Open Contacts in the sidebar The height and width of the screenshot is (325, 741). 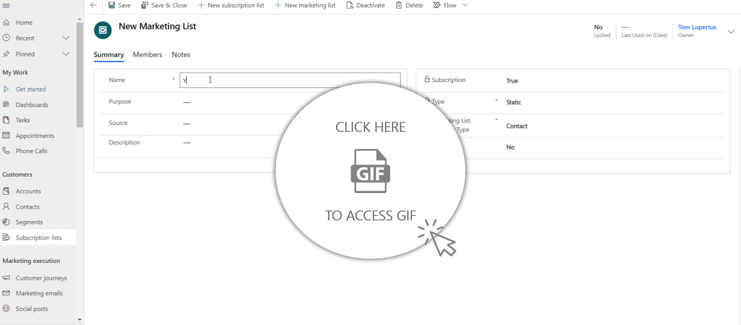tap(27, 207)
